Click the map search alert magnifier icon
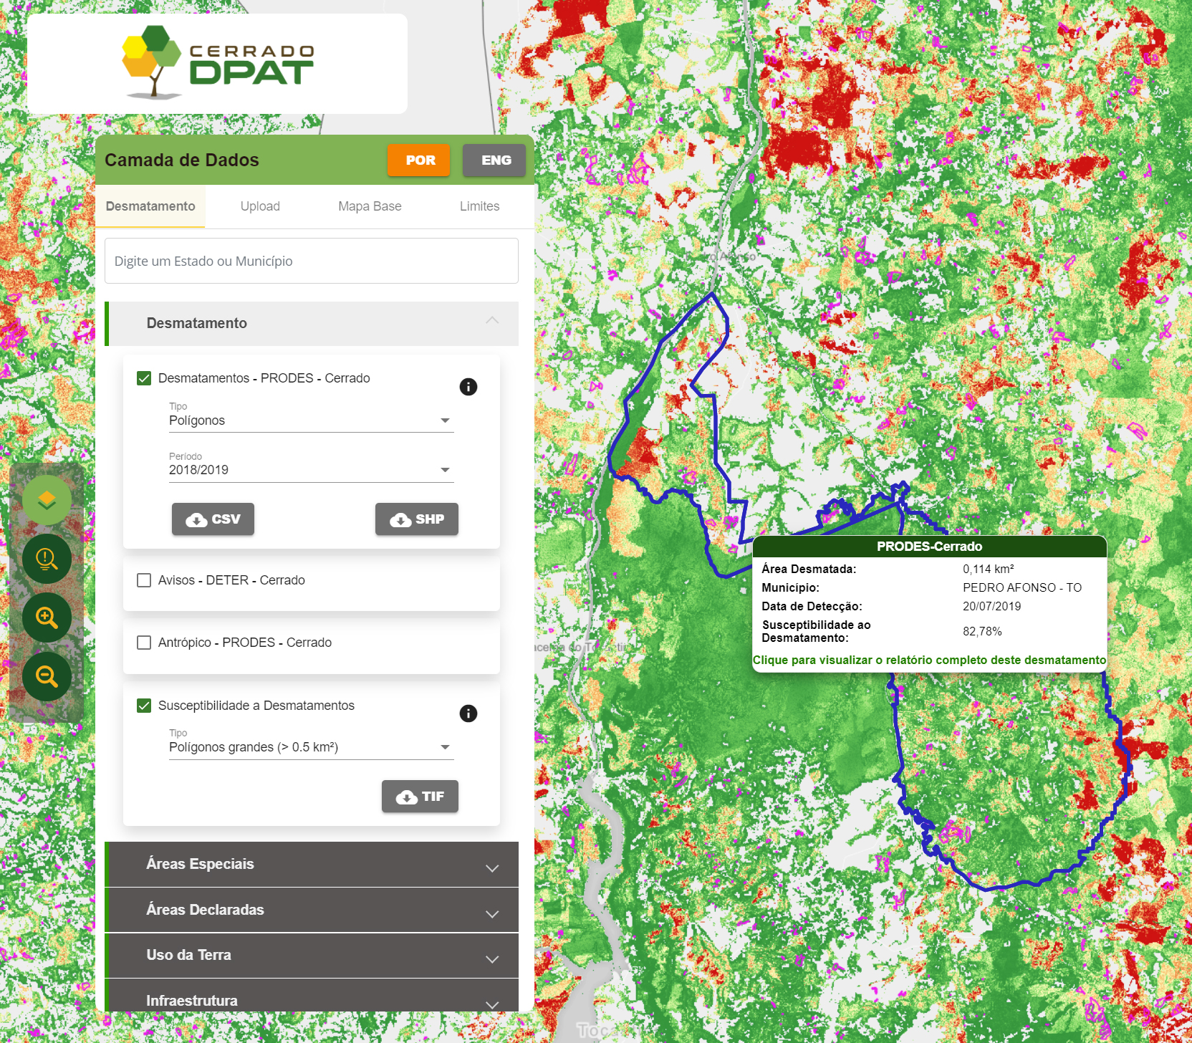The height and width of the screenshot is (1043, 1192). pyautogui.click(x=47, y=559)
